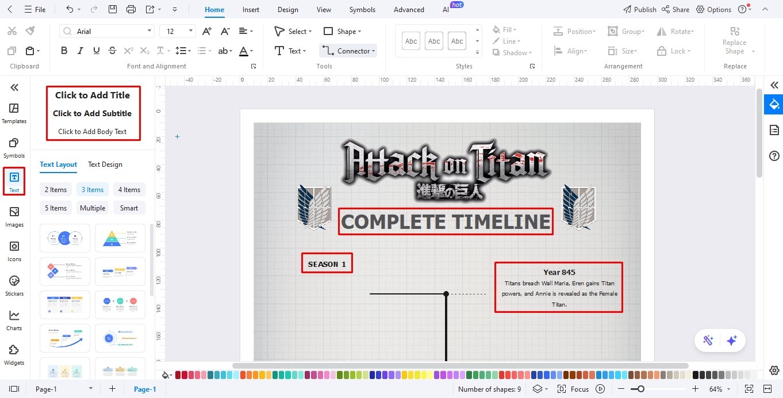Click the Copy icon in Clipboard
This screenshot has width=783, height=398.
pyautogui.click(x=12, y=51)
